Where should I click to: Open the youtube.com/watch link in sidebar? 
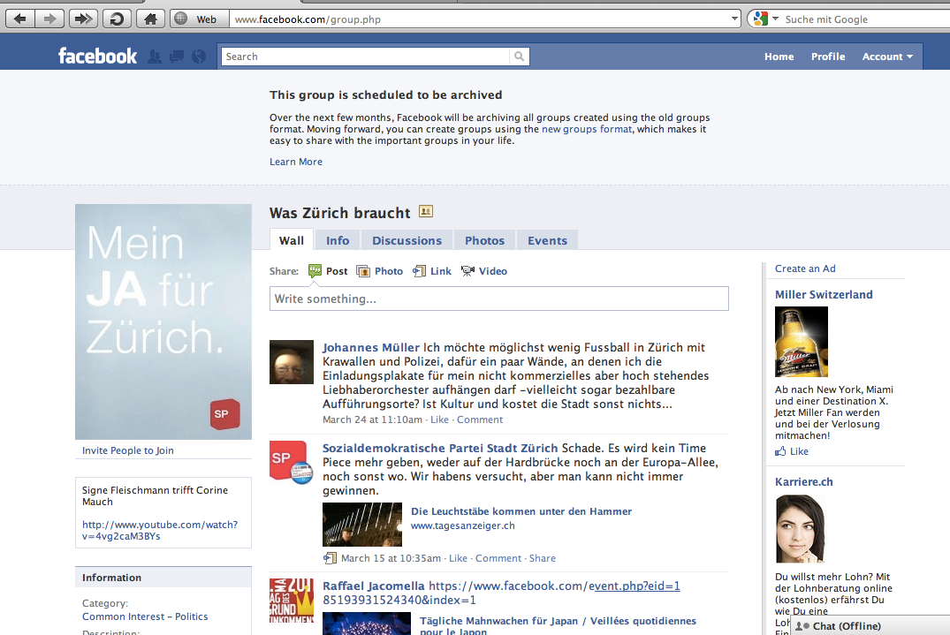[160, 530]
